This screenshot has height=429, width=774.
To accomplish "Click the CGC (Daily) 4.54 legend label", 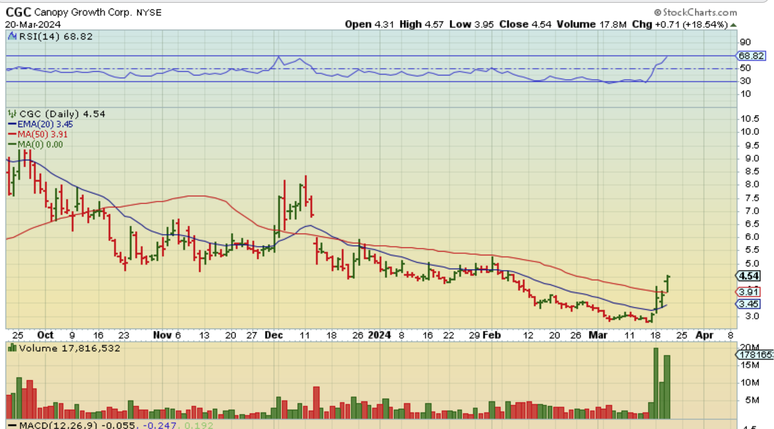I will [62, 114].
